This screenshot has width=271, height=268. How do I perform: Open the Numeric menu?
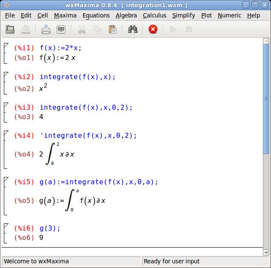[229, 15]
